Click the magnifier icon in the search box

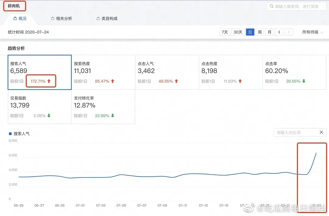click(x=271, y=6)
